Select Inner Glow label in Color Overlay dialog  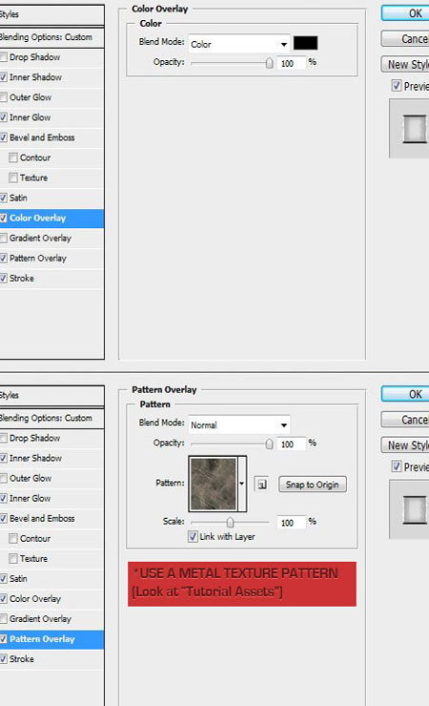pyautogui.click(x=31, y=117)
